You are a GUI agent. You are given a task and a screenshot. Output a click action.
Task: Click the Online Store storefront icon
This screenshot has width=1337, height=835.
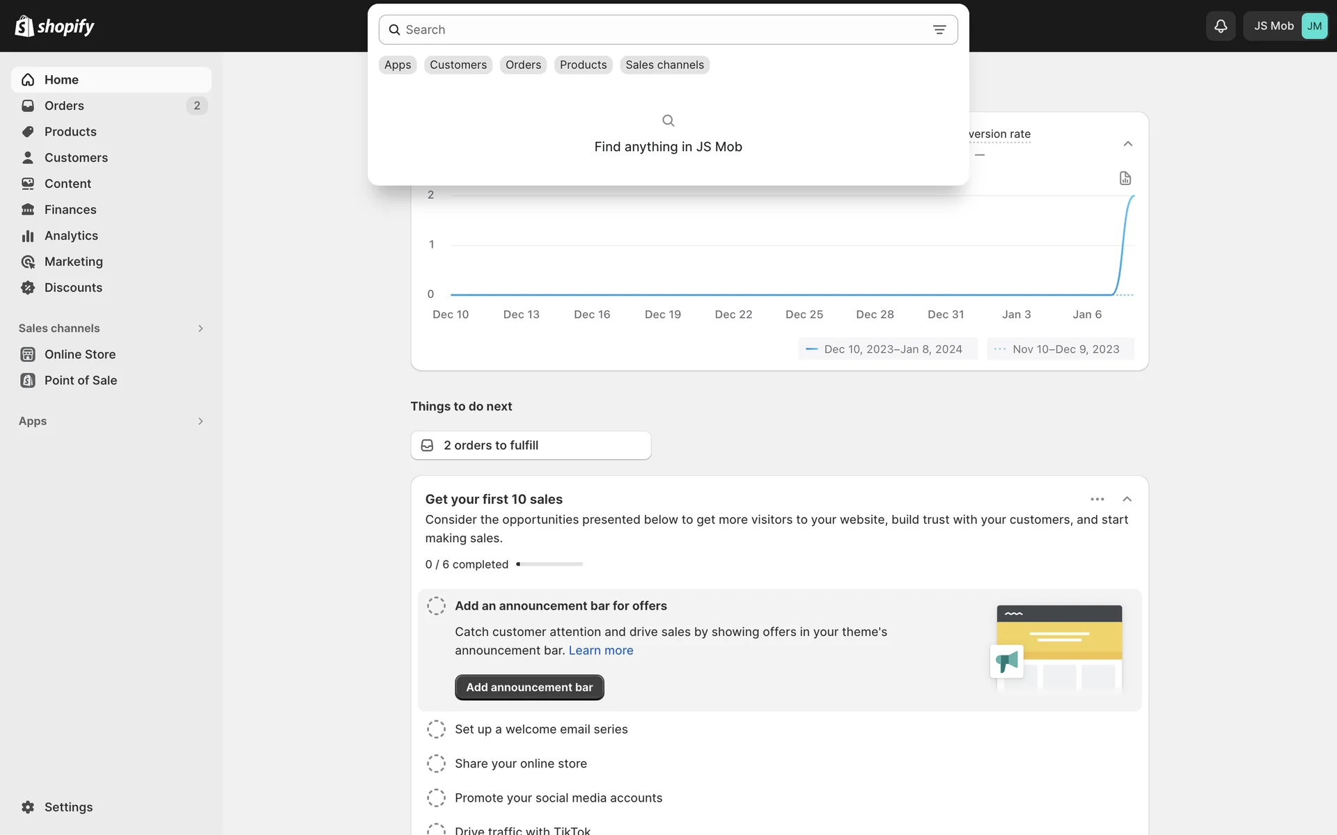coord(28,354)
